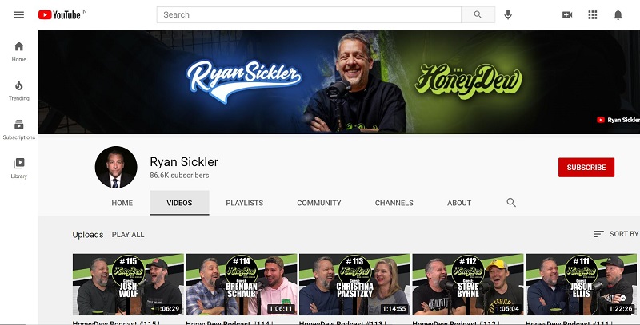Click the Ryan Sickler channel name
This screenshot has height=325, width=640.
(184, 161)
